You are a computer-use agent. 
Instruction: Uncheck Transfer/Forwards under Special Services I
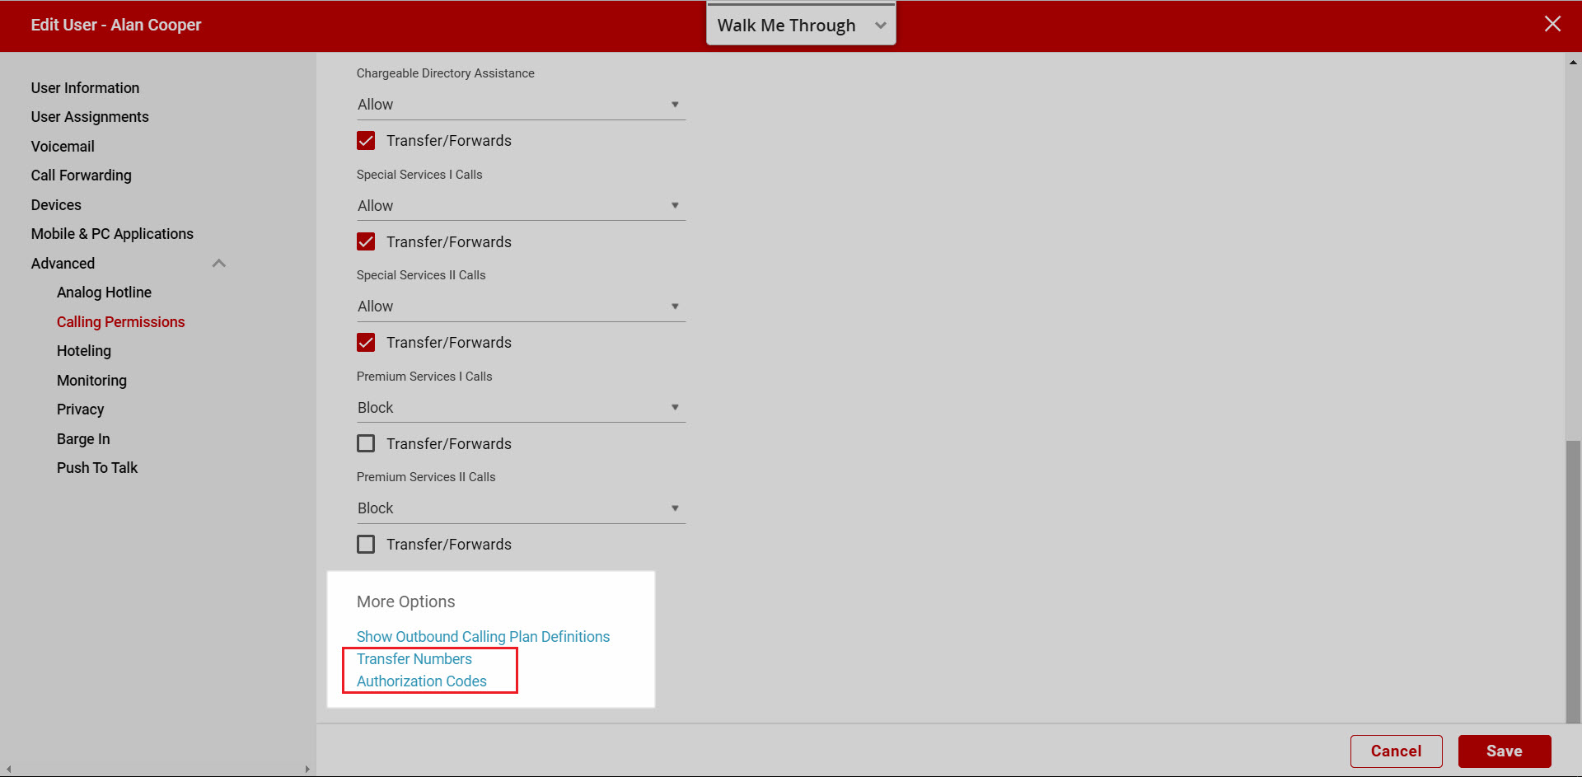coord(366,241)
